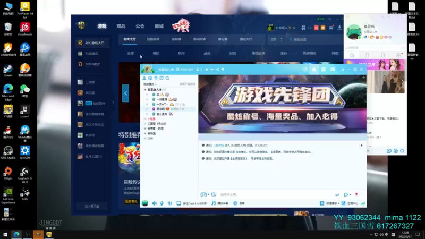Select user 星你吗 in the channel list
Image resolution: width=425 pixels, height=239 pixels.
pos(170,109)
